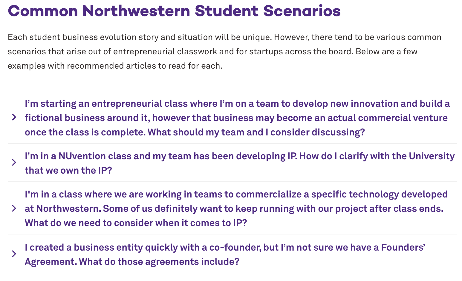Click the 'at Northwestern. Some of us definitely want' line

pos(234,209)
